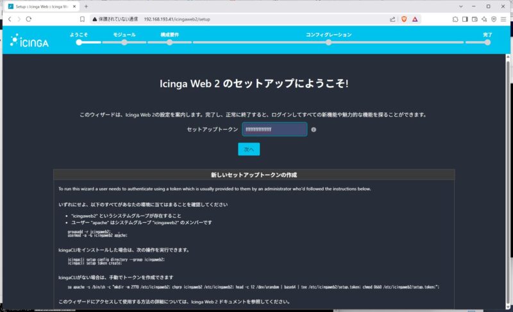The height and width of the screenshot is (312, 513).
Task: Click the IcingaCLIがない場合 line
Action: [x=116, y=277]
